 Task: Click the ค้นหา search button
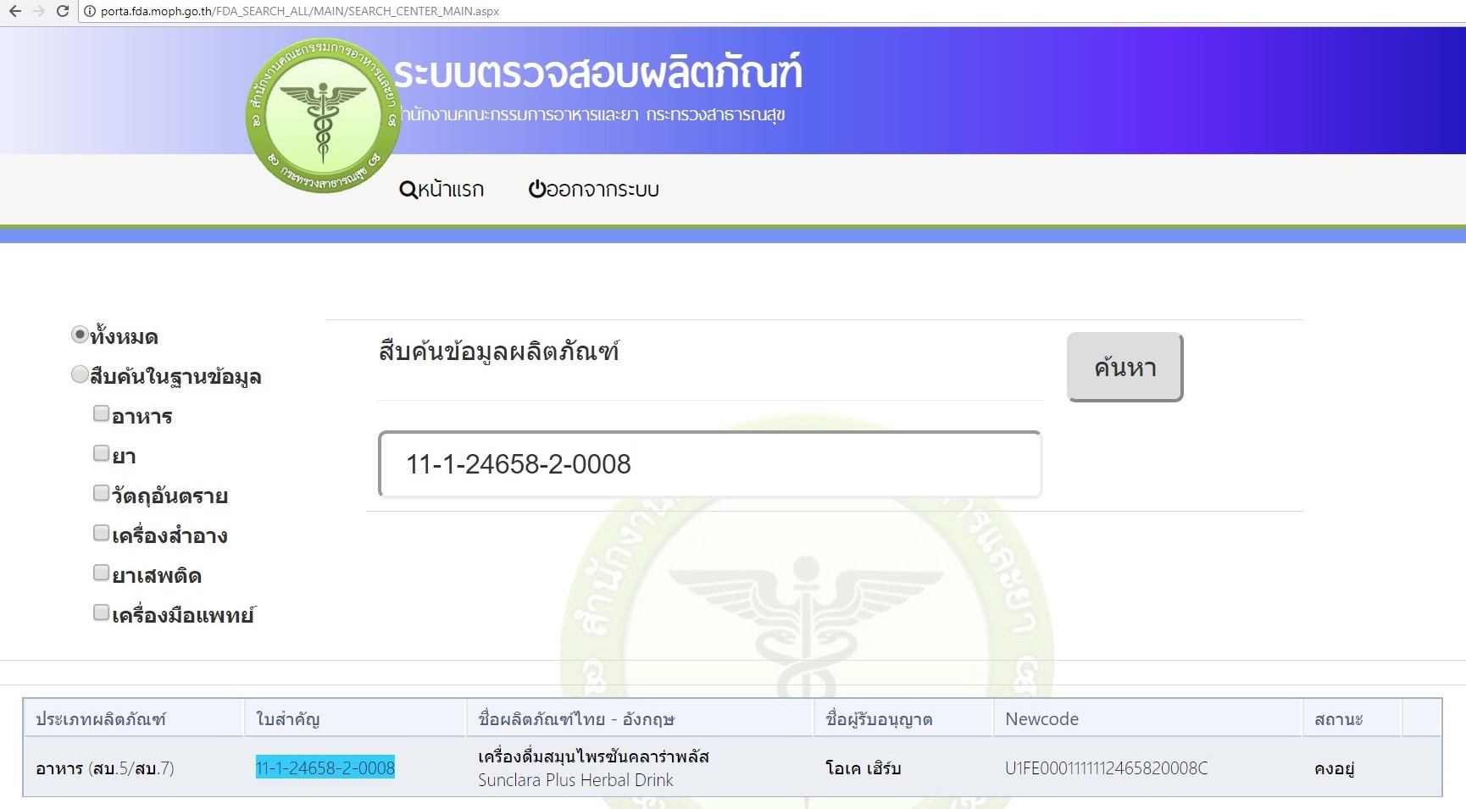coord(1124,367)
